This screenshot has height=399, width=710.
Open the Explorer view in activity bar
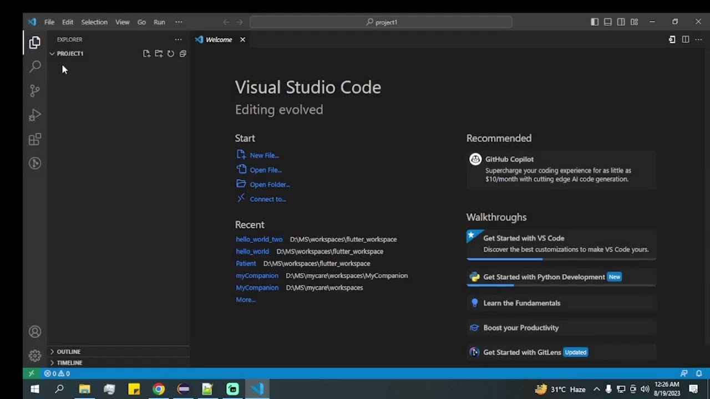coord(35,43)
